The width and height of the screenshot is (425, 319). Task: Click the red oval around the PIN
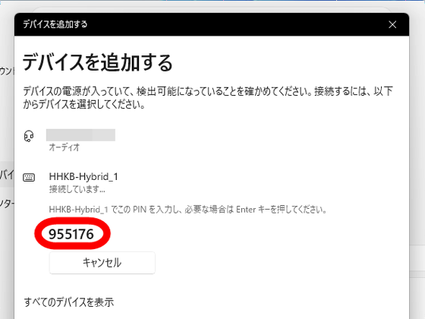point(72,233)
